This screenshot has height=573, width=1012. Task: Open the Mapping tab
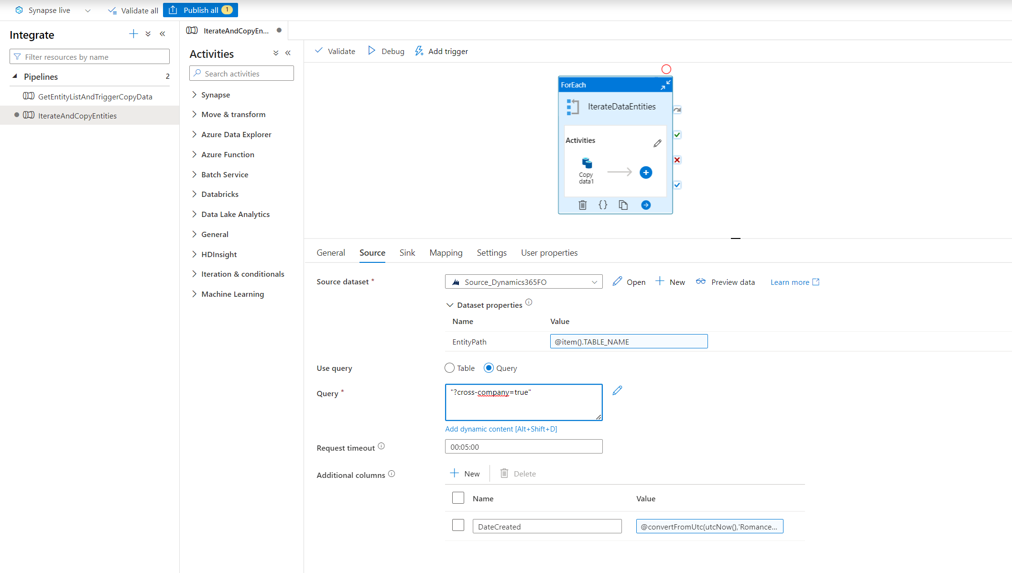(446, 253)
